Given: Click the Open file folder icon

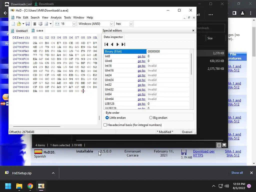Looking at the screenshot, I should pos(19,24).
